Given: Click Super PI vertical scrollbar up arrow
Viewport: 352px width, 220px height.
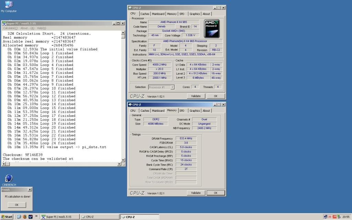Looking at the screenshot, I should point(124,33).
